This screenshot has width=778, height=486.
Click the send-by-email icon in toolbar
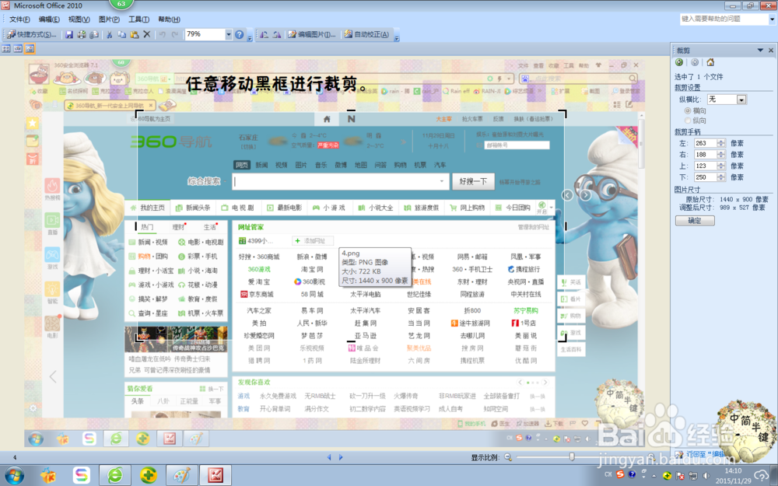click(94, 34)
